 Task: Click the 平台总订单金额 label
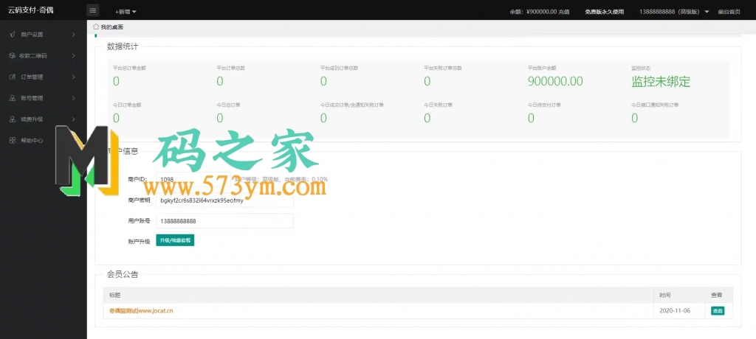tap(129, 68)
